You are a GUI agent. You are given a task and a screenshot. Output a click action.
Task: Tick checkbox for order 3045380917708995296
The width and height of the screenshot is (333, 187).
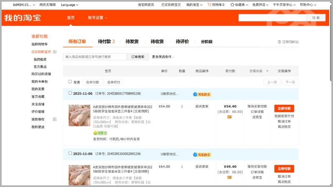click(70, 93)
